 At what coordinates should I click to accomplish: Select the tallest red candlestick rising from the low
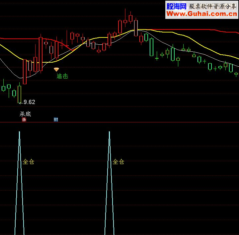tap(40, 54)
